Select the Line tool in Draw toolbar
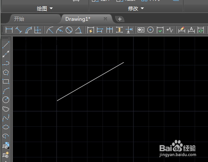The width and height of the screenshot is (208, 162). (6, 45)
